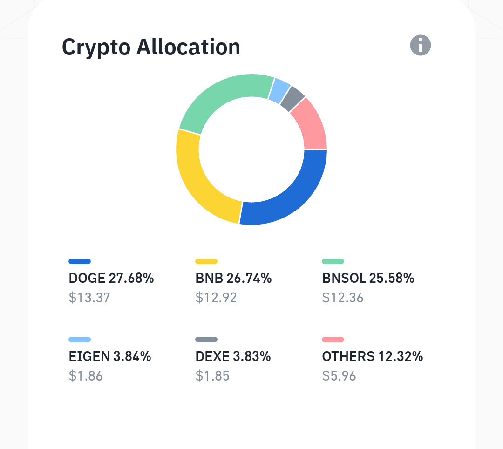
Task: Click the yellow BNB legend swatch
Action: pos(206,261)
